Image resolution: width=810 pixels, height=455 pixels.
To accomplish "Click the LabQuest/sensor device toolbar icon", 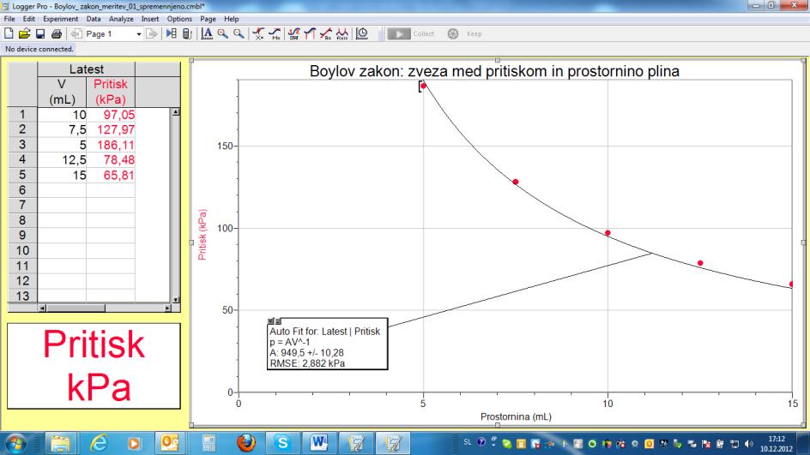I will point(187,33).
